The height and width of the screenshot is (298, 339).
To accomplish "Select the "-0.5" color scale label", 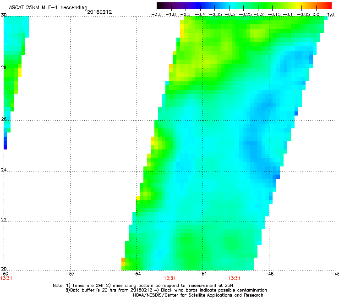I will [x=186, y=15].
